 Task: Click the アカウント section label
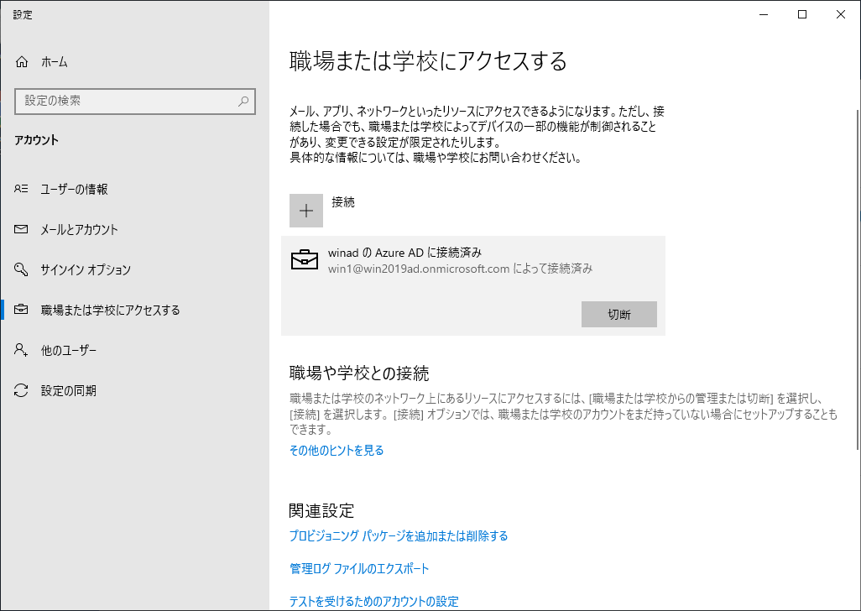36,140
